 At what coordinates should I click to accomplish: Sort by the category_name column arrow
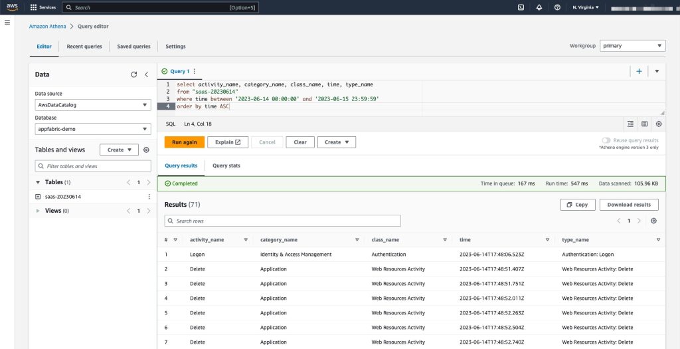(357, 239)
